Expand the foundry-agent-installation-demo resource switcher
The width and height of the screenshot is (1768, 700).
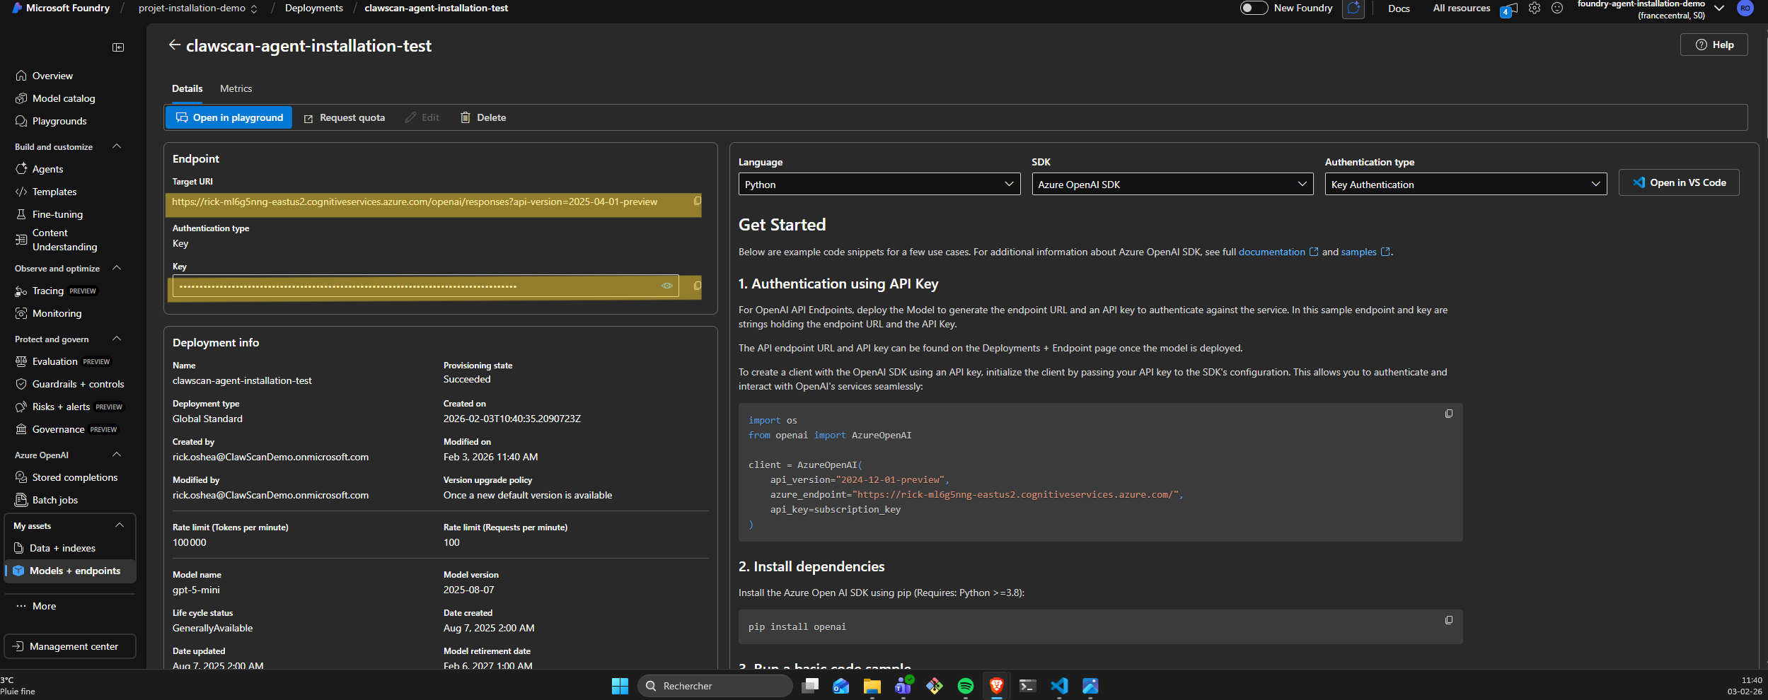pos(1719,8)
